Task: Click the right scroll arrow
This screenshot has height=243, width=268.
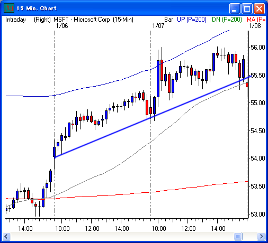Action: [x=261, y=236]
